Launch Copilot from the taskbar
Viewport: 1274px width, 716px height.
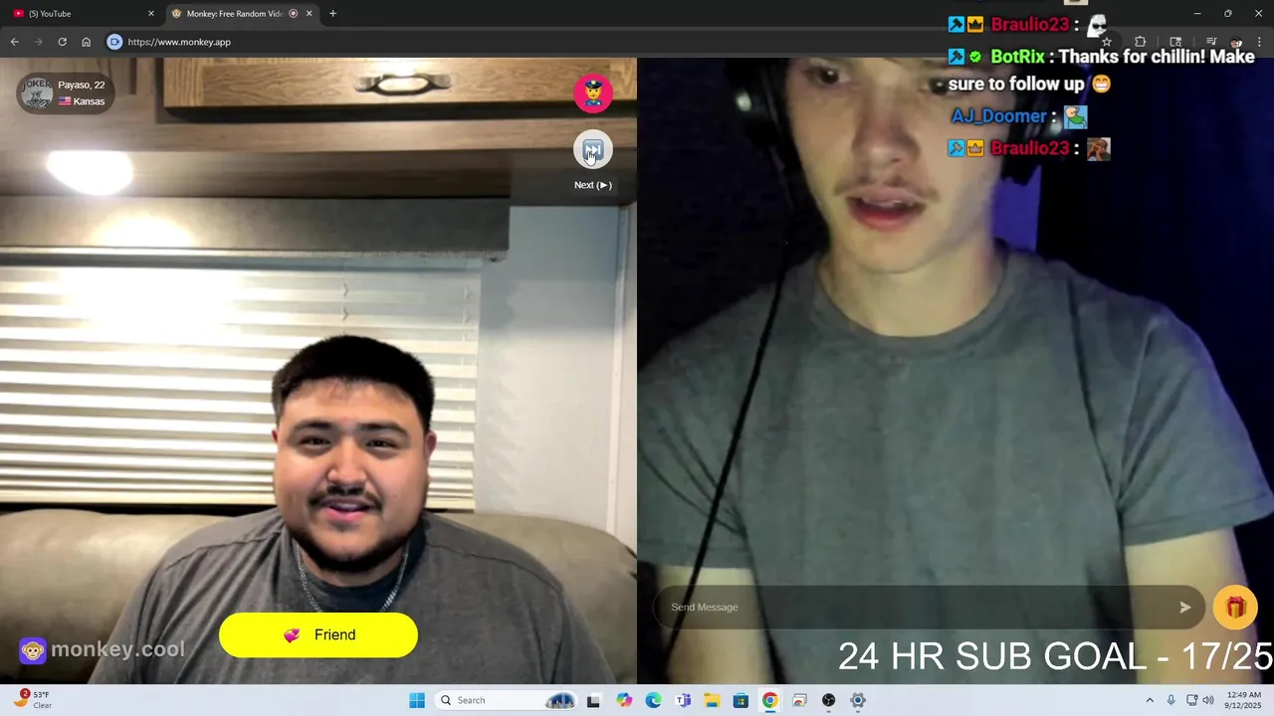(x=624, y=701)
